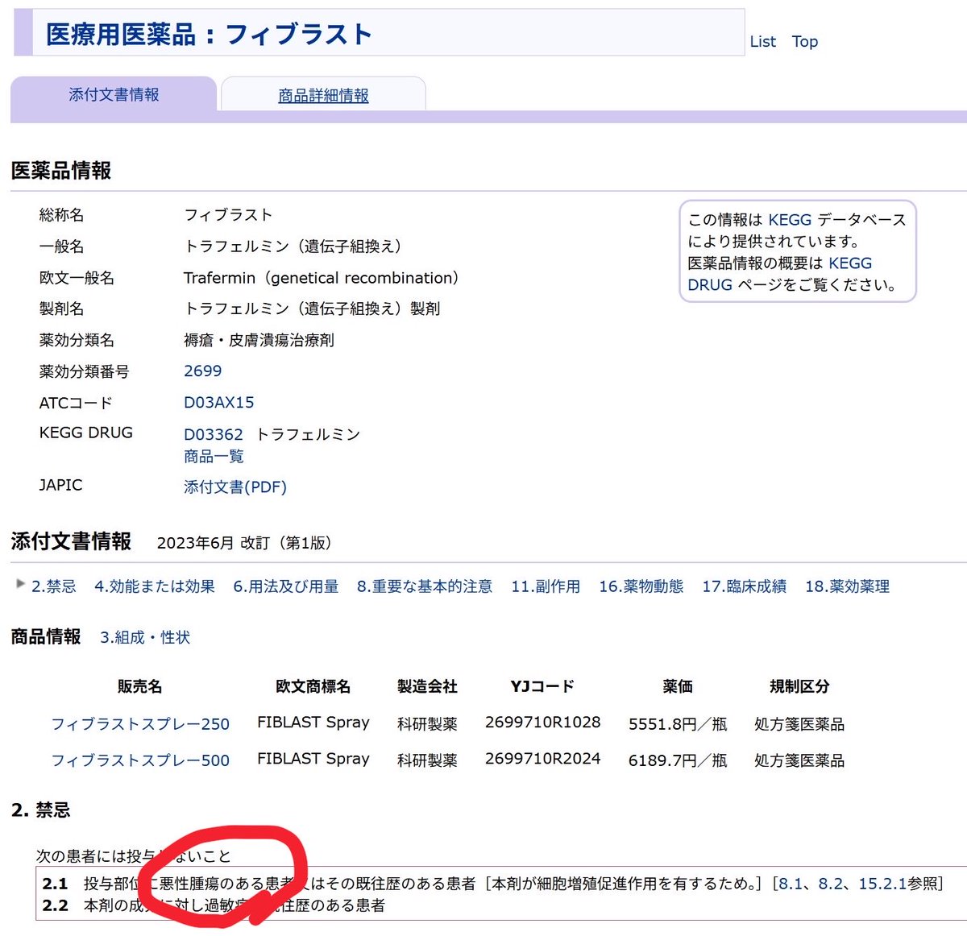Screen dimensions: 967x936
Task: Open the 添付文書(PDF) link
Action: [235, 487]
